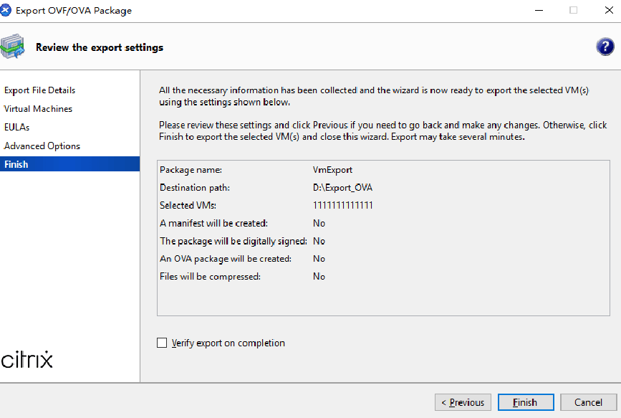Click the export wizard header icon
This screenshot has width=621, height=418.
(12, 47)
